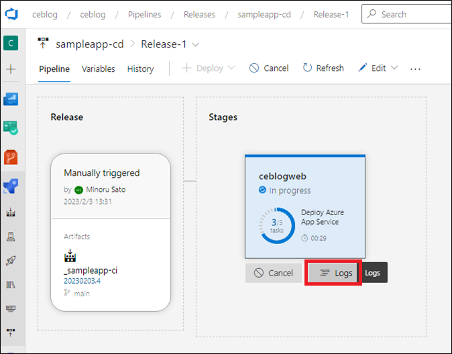Click the elapsed time clock icon
The width and height of the screenshot is (452, 354).
pyautogui.click(x=304, y=238)
